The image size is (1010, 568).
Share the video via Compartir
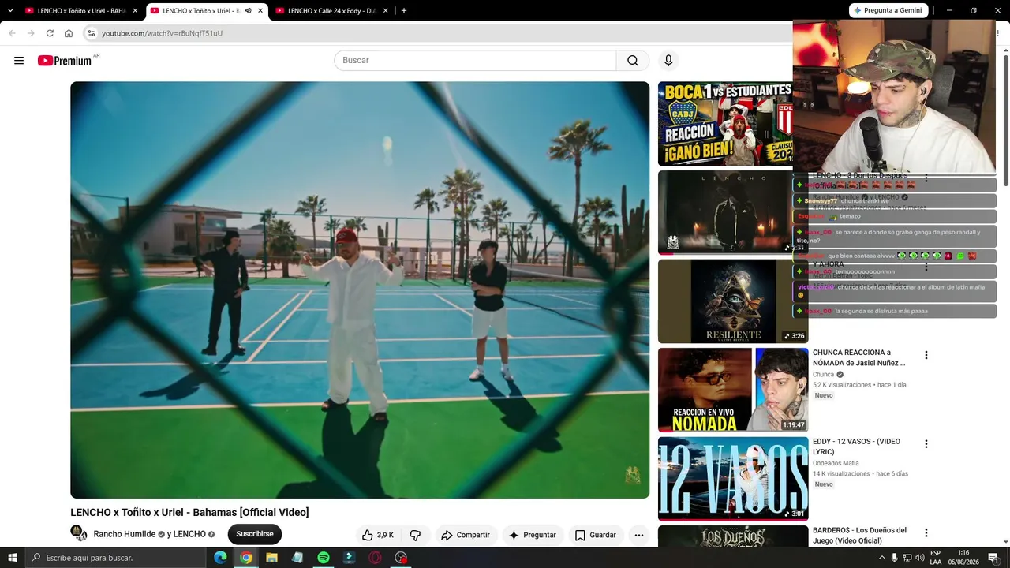point(466,535)
